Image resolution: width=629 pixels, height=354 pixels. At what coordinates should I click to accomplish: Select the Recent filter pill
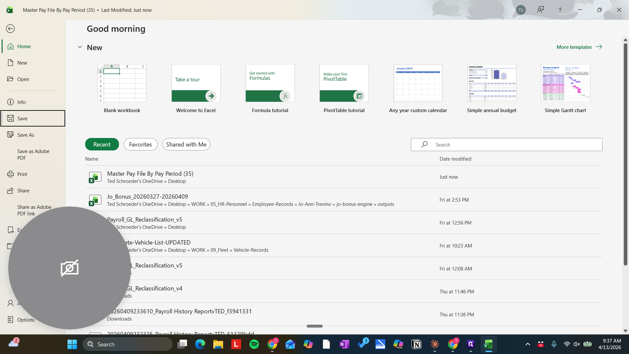pyautogui.click(x=102, y=145)
